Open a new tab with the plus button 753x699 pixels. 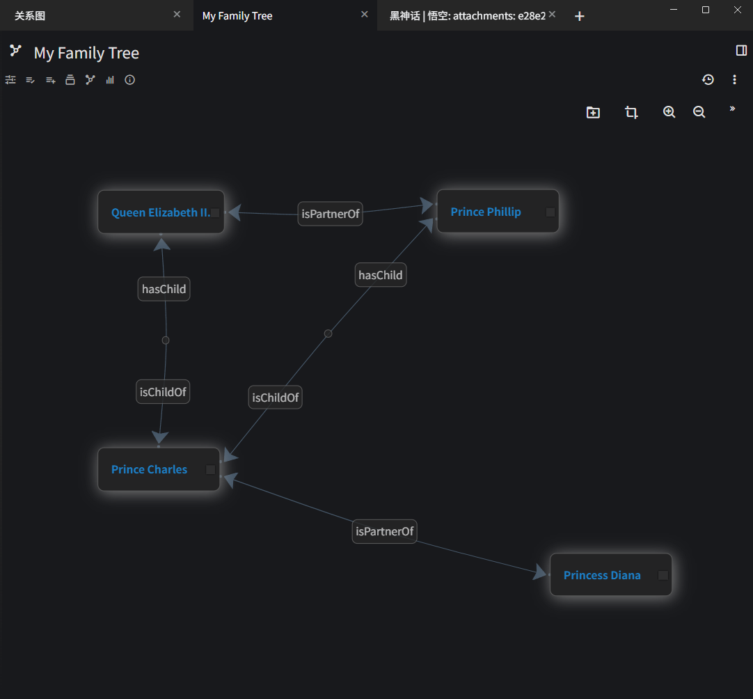[x=580, y=16]
